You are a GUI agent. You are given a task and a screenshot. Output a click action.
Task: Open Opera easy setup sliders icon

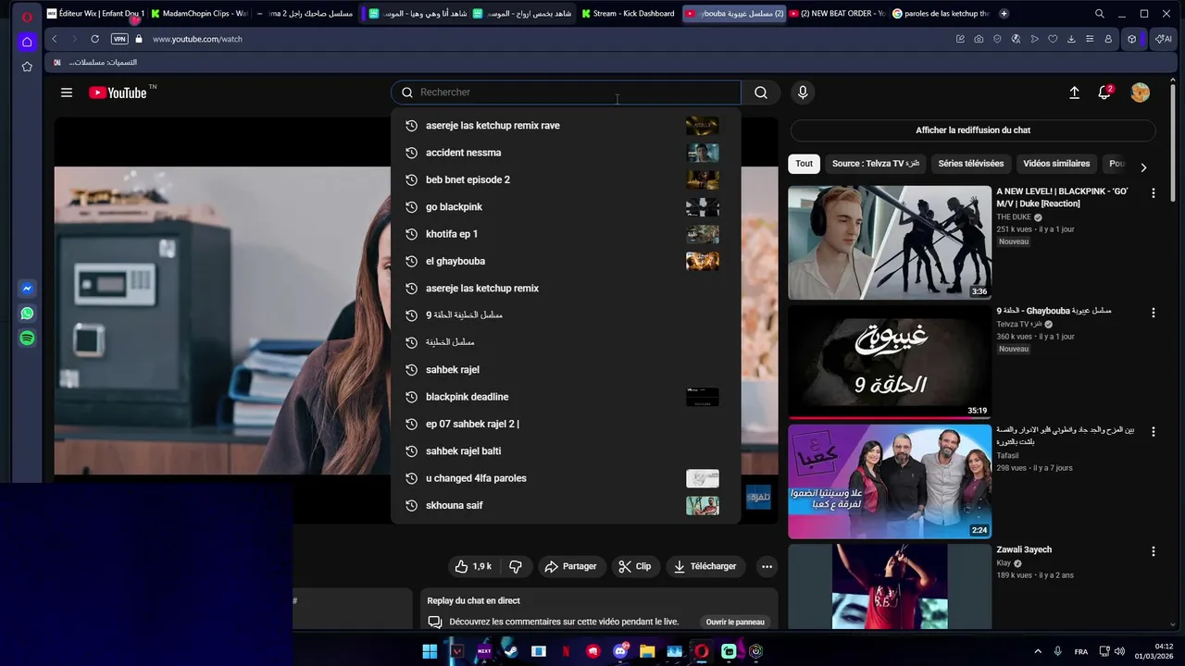point(1090,39)
